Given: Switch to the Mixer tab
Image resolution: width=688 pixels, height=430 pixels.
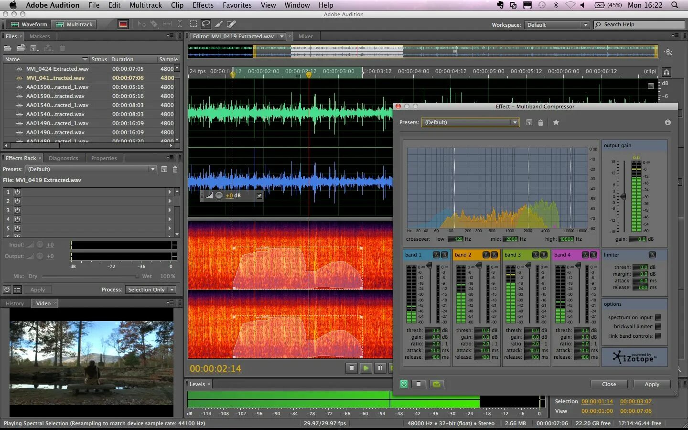Looking at the screenshot, I should [x=306, y=36].
